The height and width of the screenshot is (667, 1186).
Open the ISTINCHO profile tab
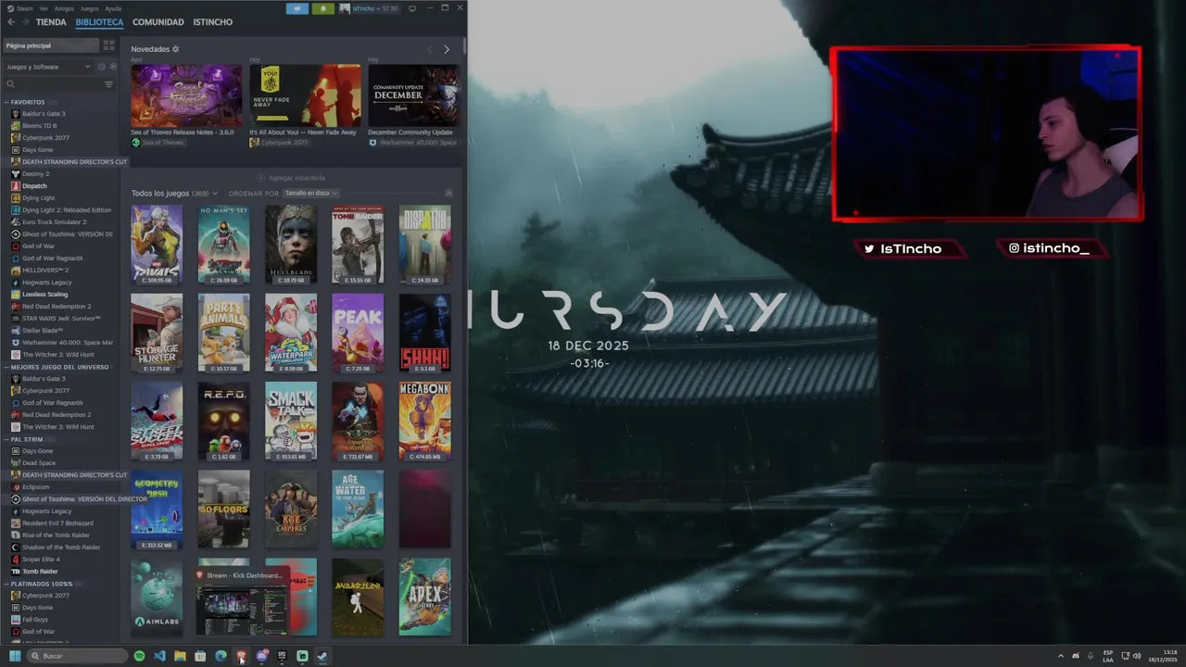[x=212, y=21]
